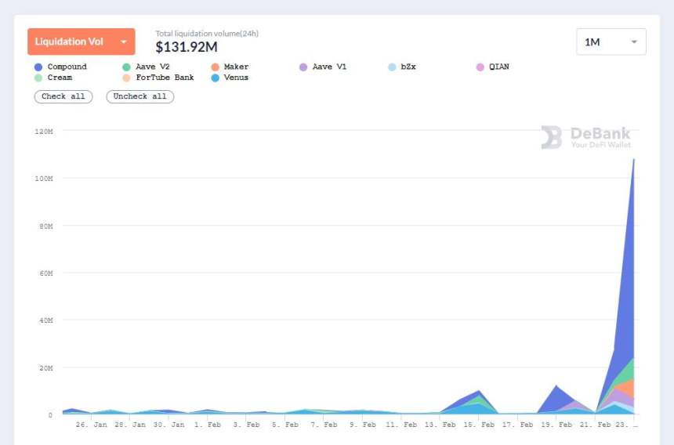Viewport: 674px width, 445px height.
Task: Toggle the QIAN legend series
Action: pyautogui.click(x=493, y=67)
